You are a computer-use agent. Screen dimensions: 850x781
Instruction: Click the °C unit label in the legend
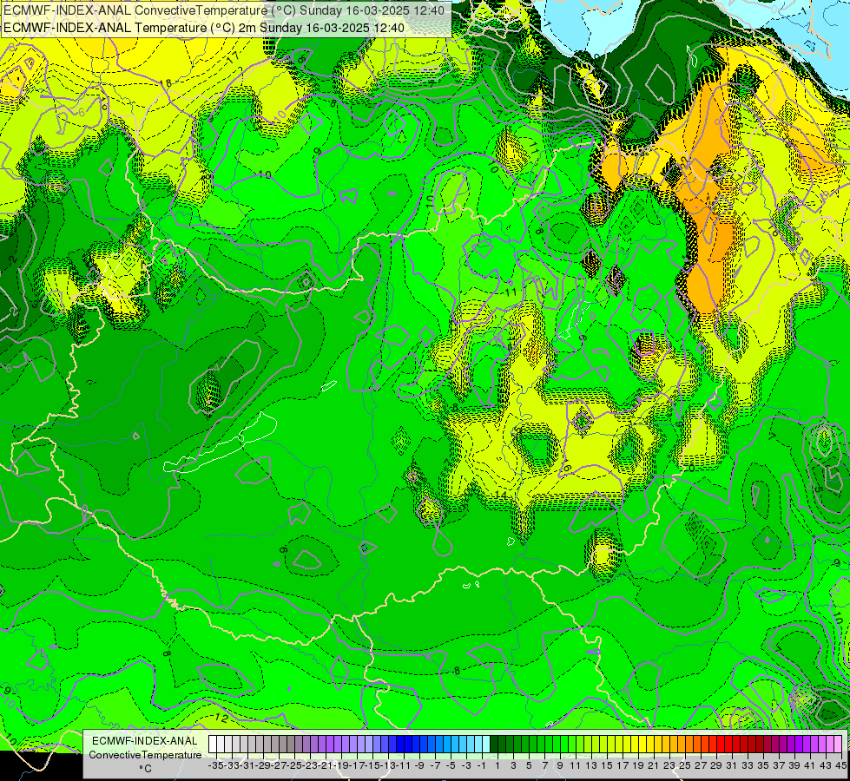(145, 769)
